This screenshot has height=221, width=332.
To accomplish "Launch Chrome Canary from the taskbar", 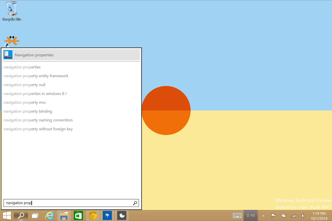I will tap(93, 215).
